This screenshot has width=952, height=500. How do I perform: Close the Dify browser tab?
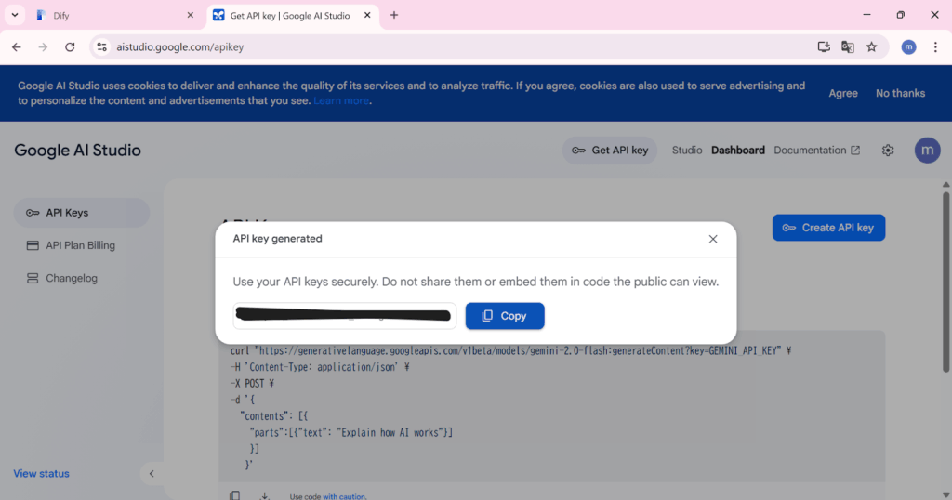190,15
